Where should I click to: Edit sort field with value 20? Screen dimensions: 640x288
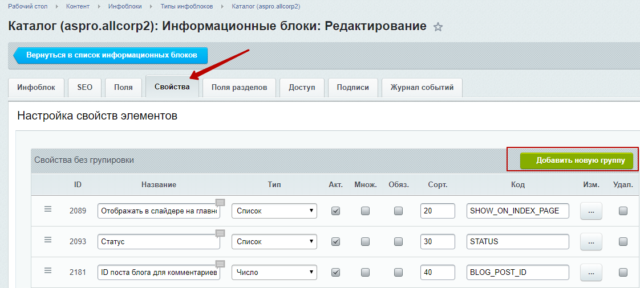(438, 211)
